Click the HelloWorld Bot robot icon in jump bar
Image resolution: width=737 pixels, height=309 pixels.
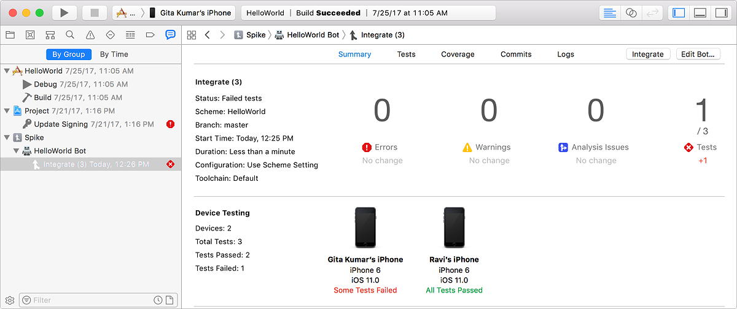coord(279,35)
